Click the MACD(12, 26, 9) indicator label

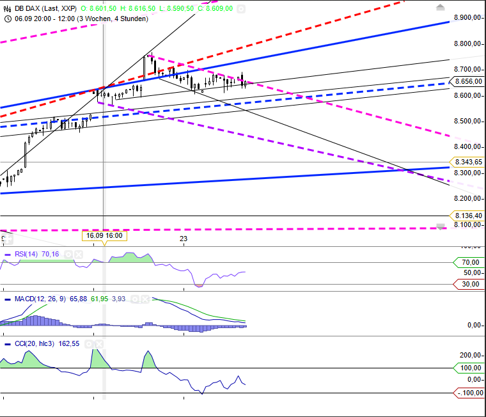(x=40, y=299)
